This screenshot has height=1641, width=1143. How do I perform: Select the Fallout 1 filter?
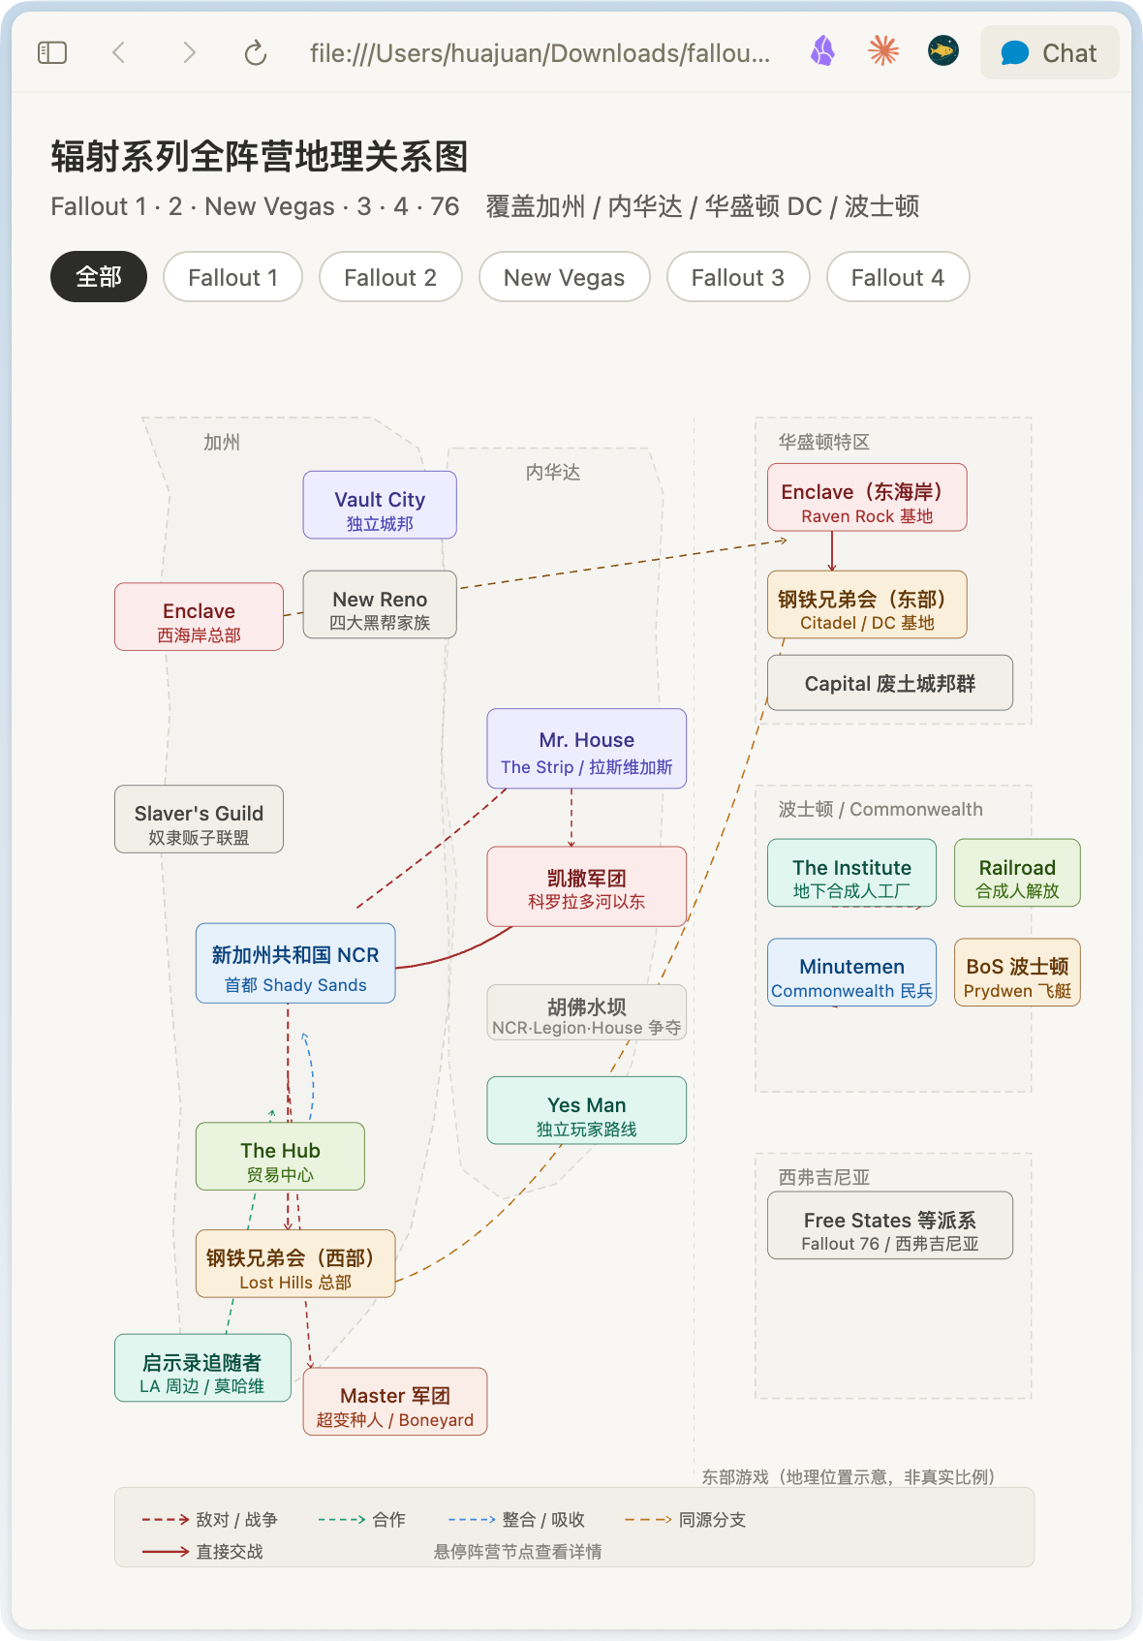232,277
